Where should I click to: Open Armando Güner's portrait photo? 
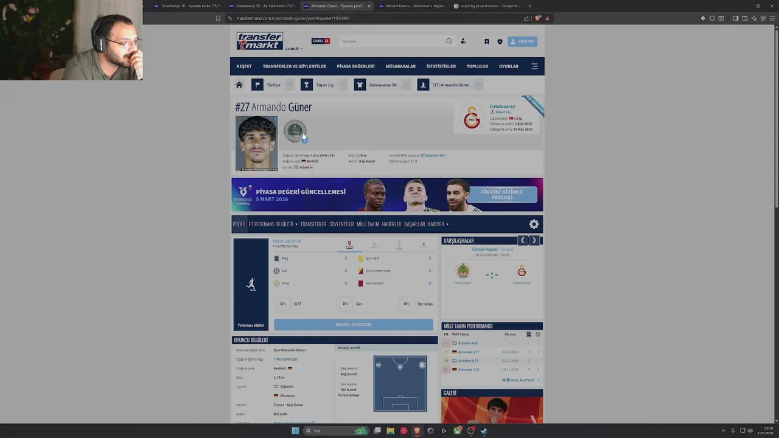256,144
